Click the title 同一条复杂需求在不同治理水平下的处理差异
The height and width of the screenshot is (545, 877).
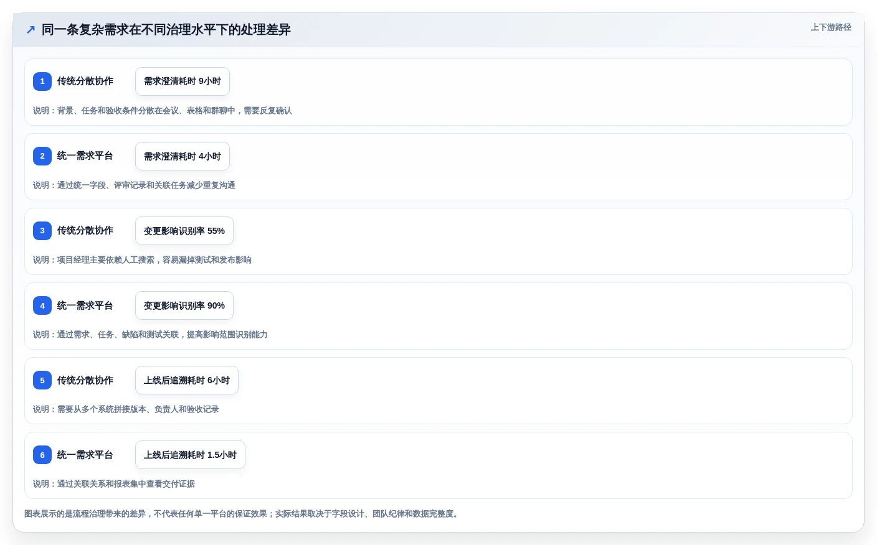click(166, 30)
